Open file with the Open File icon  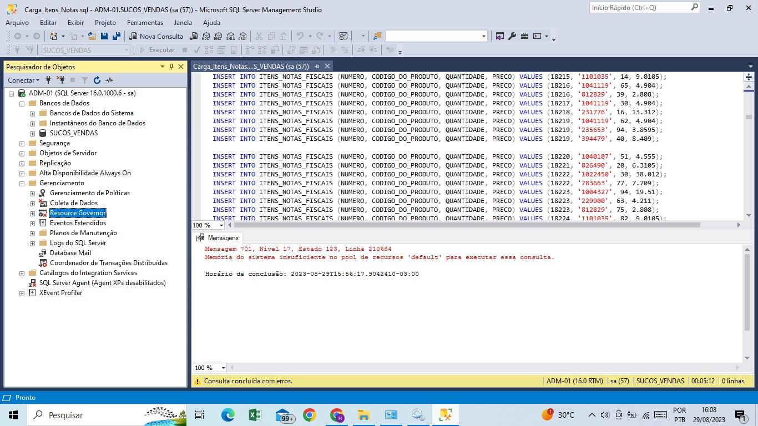coord(92,36)
